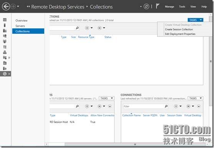
Task: Open the navigation history dropdown arrow
Action: [x=18, y=7]
